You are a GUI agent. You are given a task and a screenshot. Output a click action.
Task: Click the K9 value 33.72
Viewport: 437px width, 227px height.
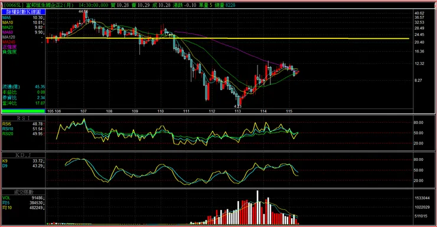pos(38,161)
